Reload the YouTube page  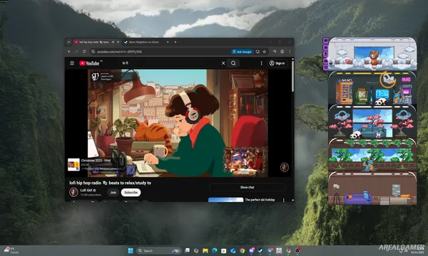click(84, 51)
